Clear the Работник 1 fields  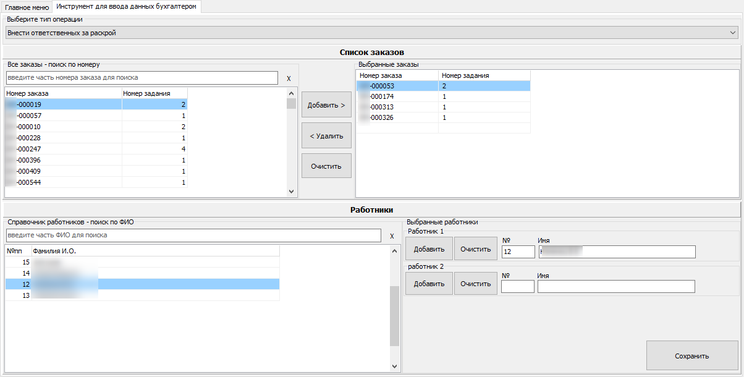click(476, 250)
